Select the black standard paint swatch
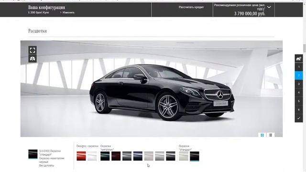This screenshot has height=172, width=306. 195,156
